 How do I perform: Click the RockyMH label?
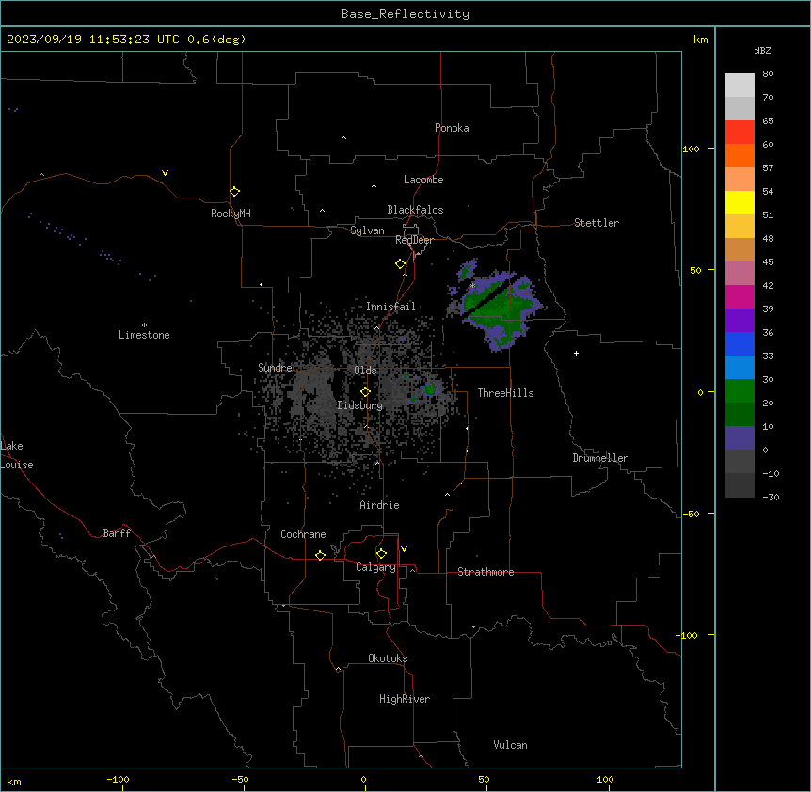(x=231, y=214)
